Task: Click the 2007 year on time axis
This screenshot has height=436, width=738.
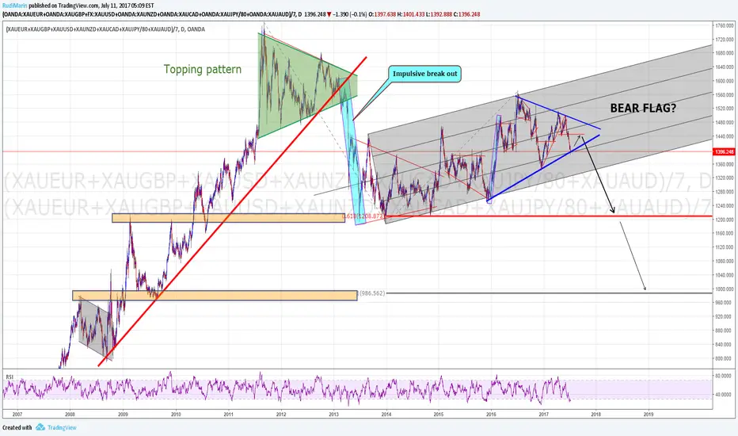Action: click(17, 415)
